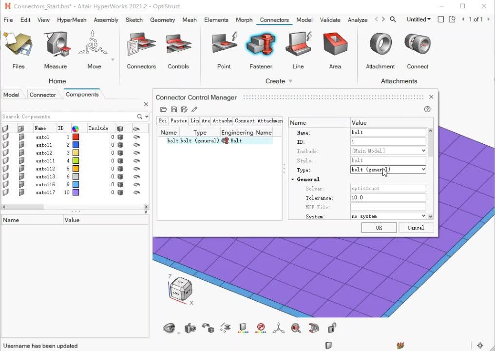
Task: Open the Morph menu in the ribbon
Action: click(244, 20)
